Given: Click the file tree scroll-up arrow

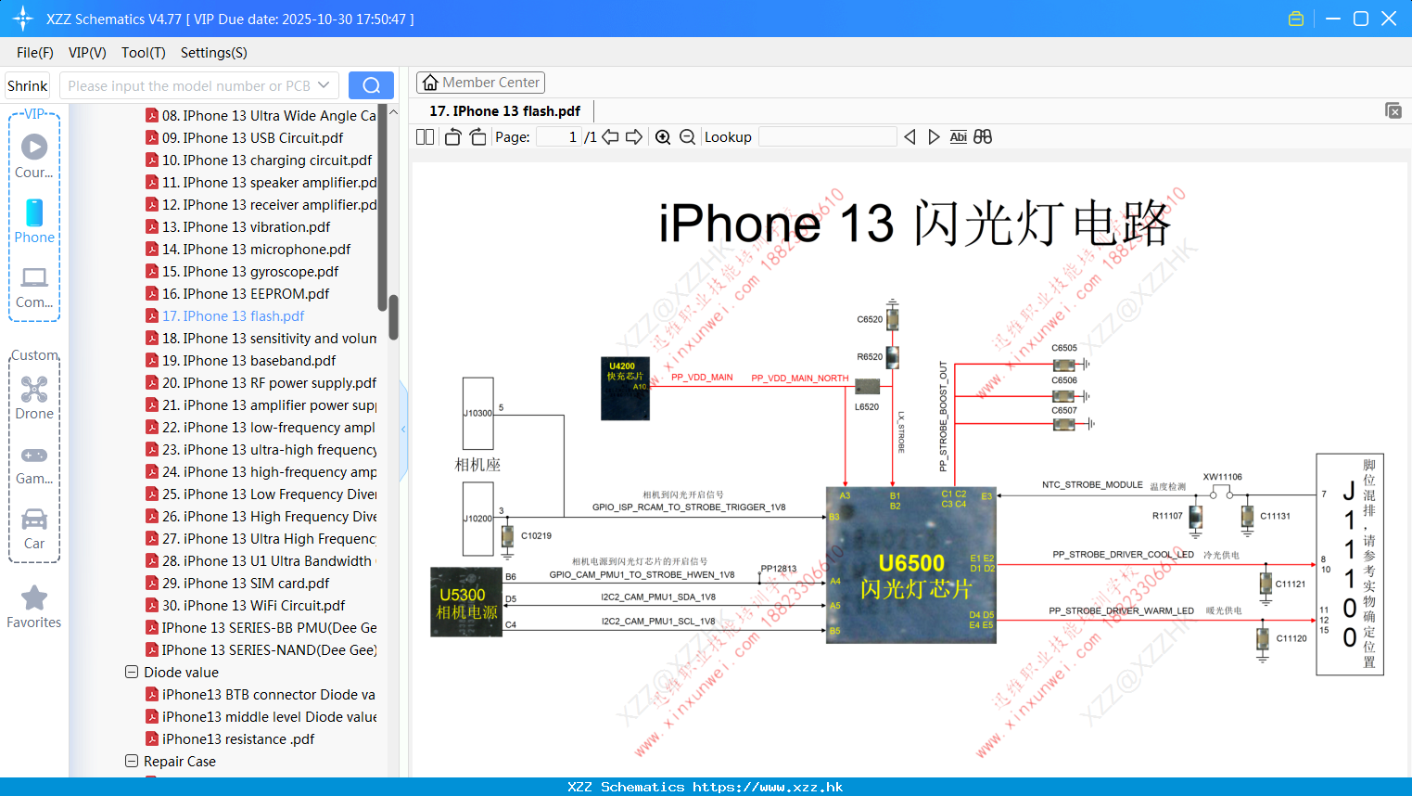Looking at the screenshot, I should pos(393,112).
